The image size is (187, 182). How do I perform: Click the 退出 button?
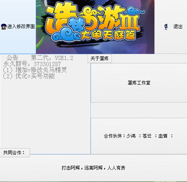tap(171, 27)
